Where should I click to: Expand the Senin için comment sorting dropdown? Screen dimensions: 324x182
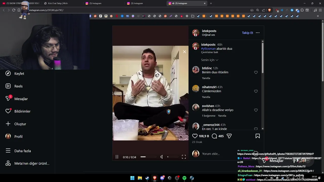(x=210, y=60)
